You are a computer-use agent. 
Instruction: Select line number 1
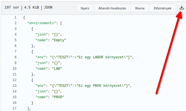(x=15, y=18)
